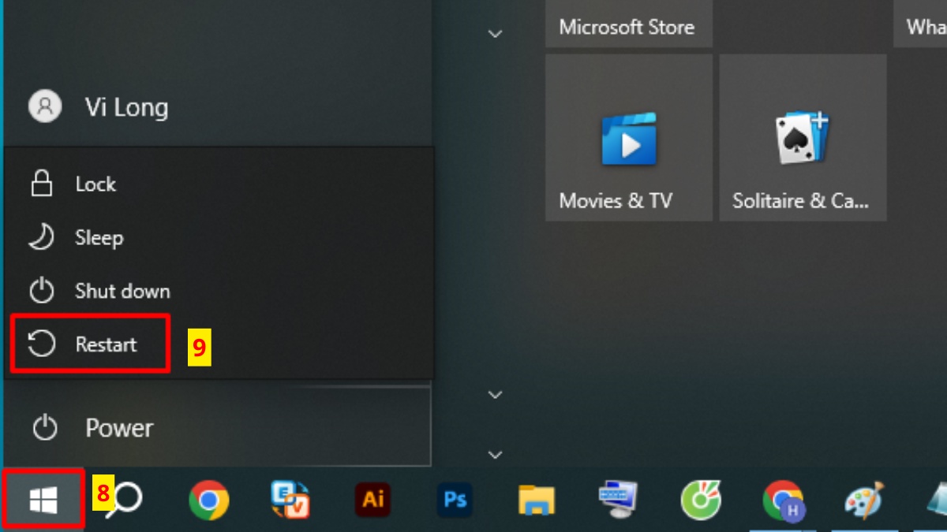The image size is (947, 532).
Task: Select Sleep from the power menu
Action: 218,238
